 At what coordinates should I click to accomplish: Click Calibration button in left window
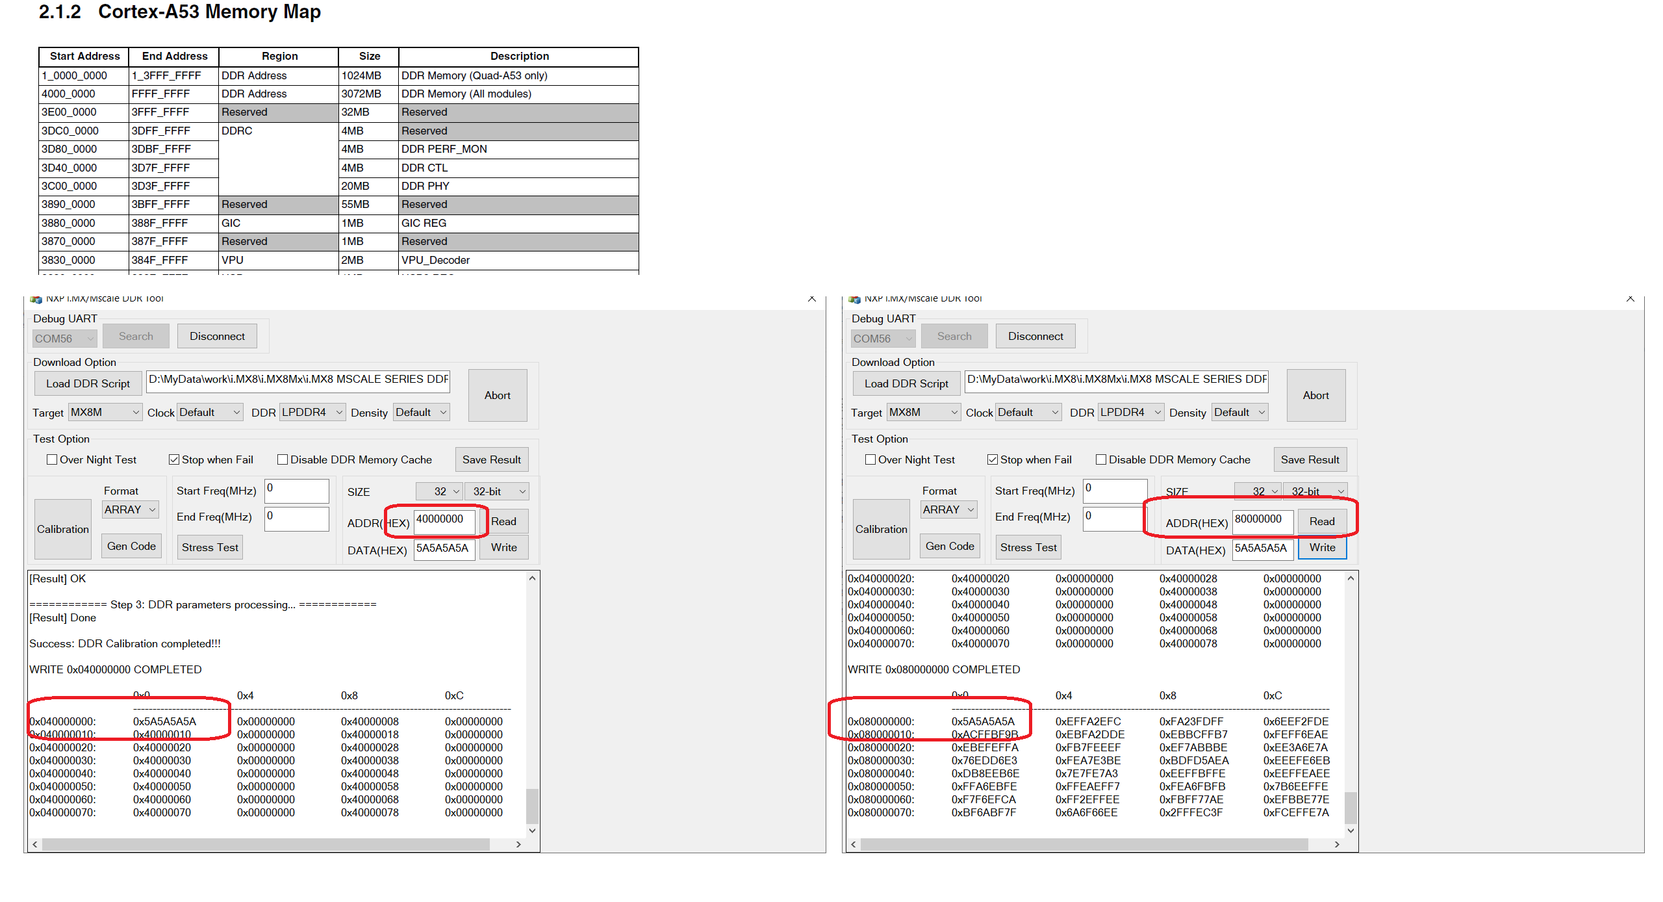point(62,529)
